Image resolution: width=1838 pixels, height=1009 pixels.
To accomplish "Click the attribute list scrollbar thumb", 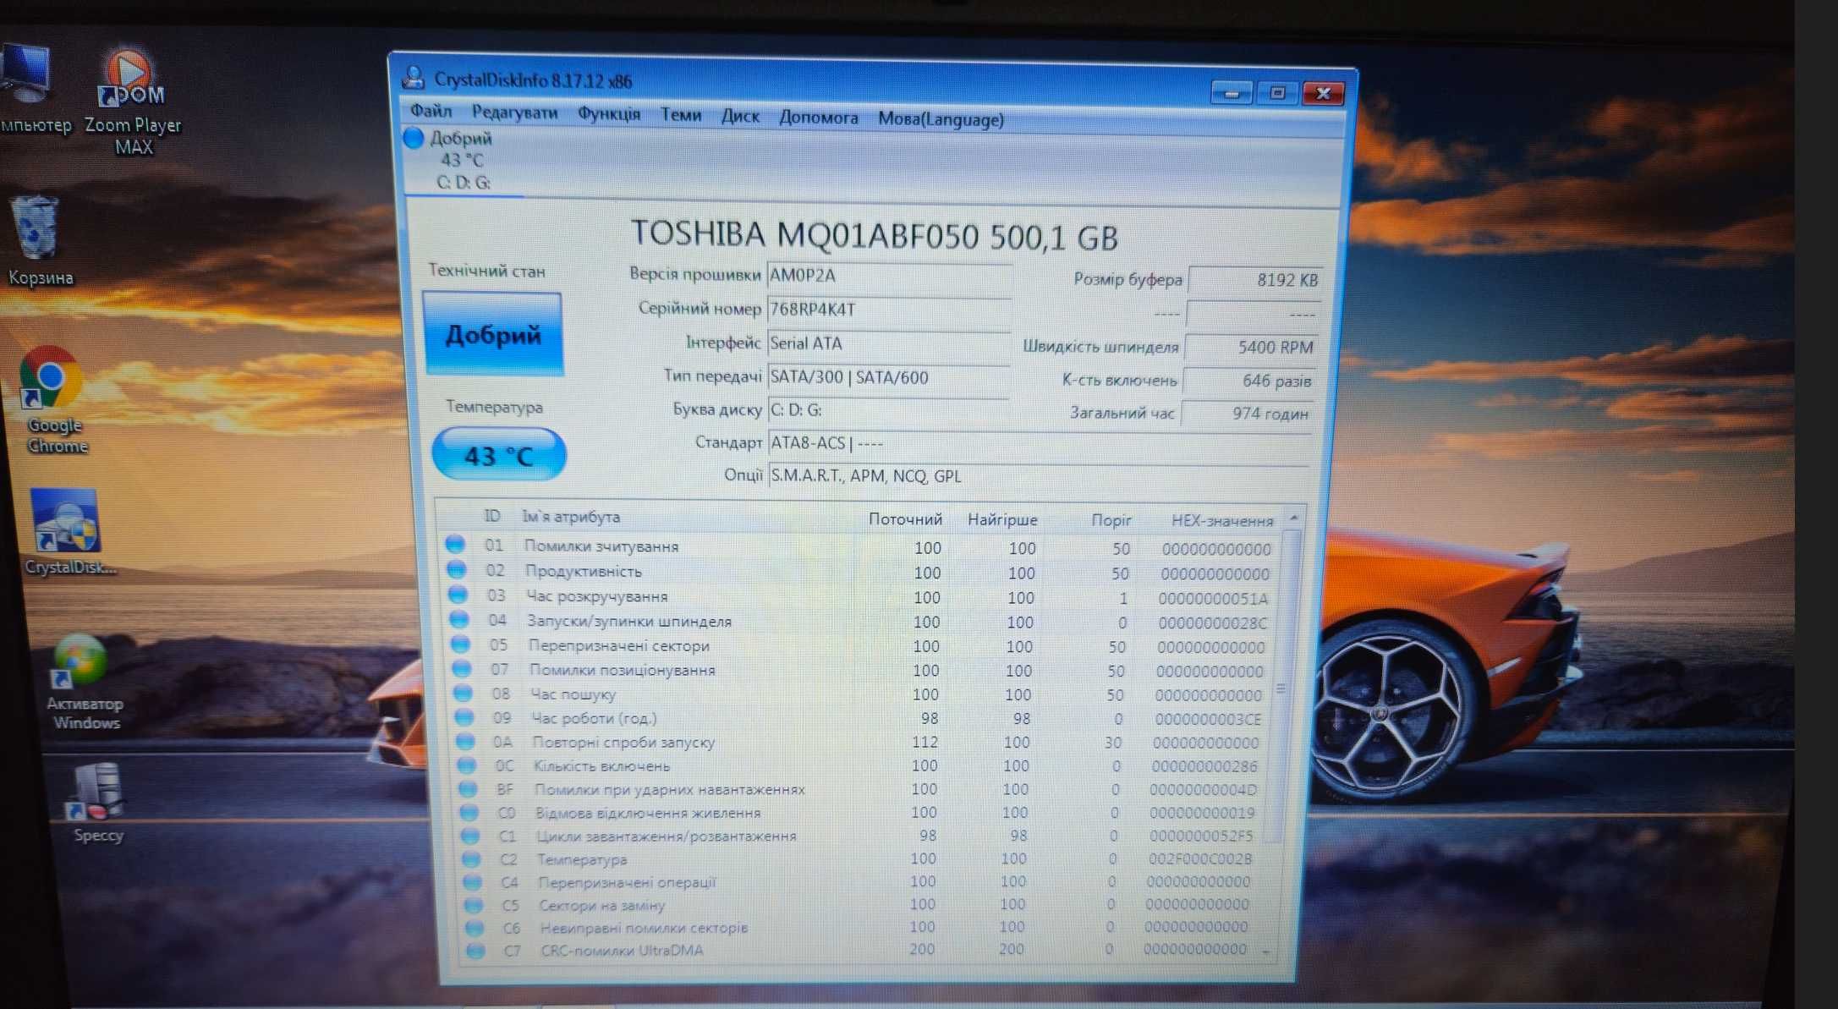I will click(1282, 688).
